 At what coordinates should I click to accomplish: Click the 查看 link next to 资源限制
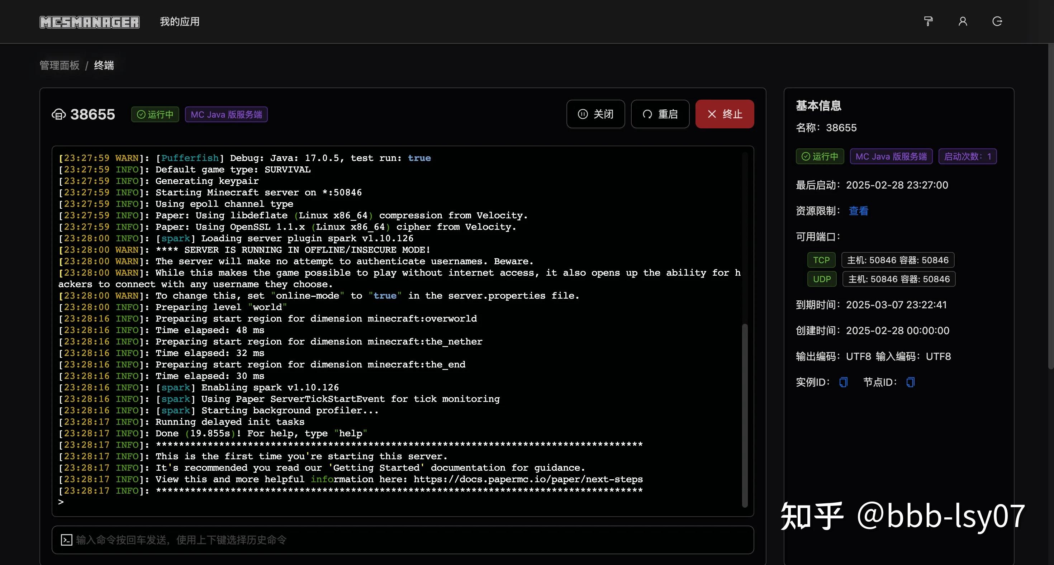[x=858, y=211]
